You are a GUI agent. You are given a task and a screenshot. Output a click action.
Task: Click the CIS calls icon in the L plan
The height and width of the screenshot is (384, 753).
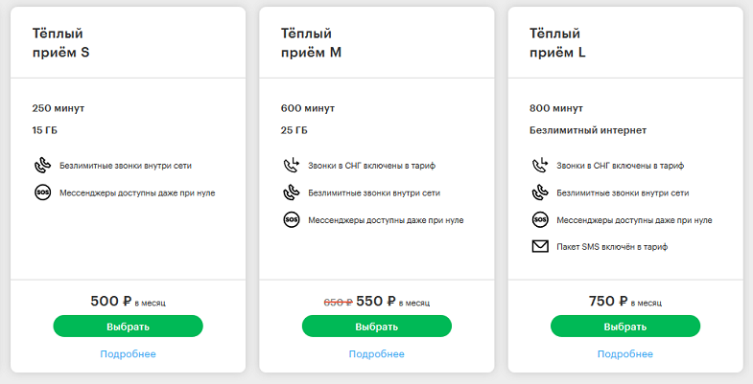[540, 166]
